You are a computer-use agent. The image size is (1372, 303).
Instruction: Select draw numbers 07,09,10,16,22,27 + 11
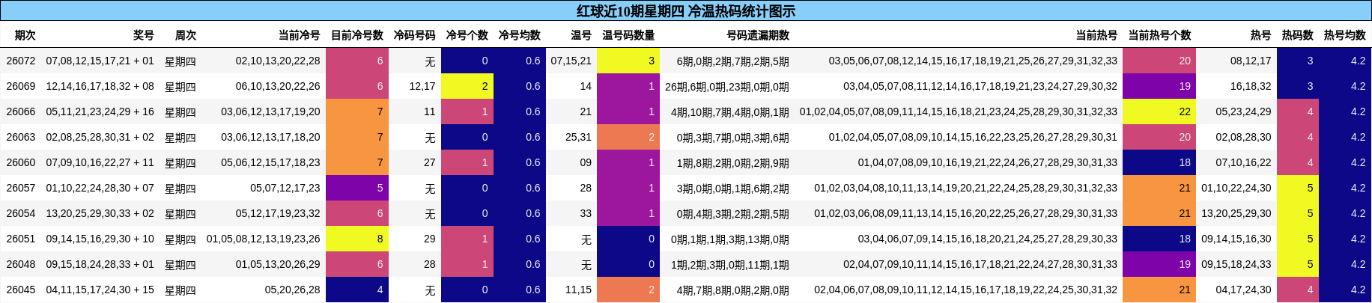(100, 162)
